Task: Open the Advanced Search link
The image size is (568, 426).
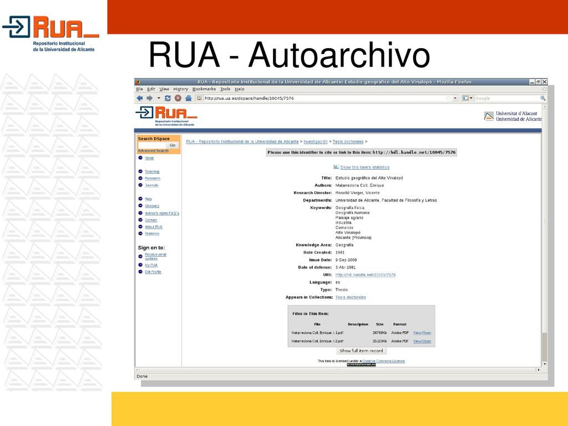Action: click(153, 151)
